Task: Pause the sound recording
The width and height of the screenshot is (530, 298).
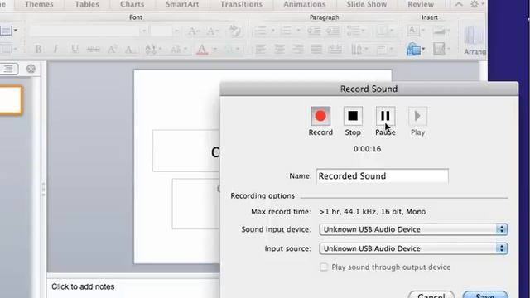Action: click(x=385, y=116)
